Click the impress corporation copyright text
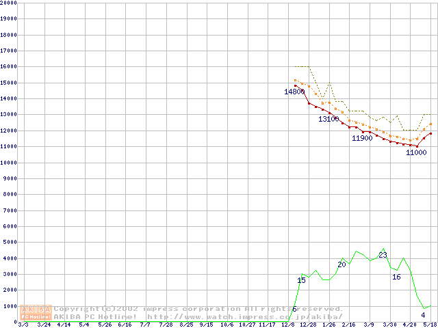Image resolution: width=438 pixels, height=328 pixels. pyautogui.click(x=198, y=309)
